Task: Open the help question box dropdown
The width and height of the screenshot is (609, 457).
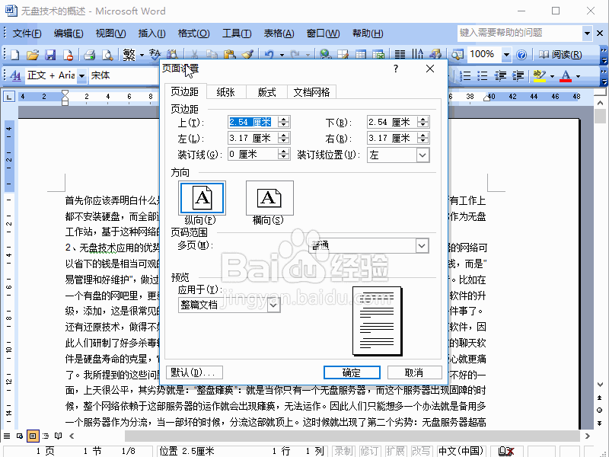Action: (x=587, y=34)
